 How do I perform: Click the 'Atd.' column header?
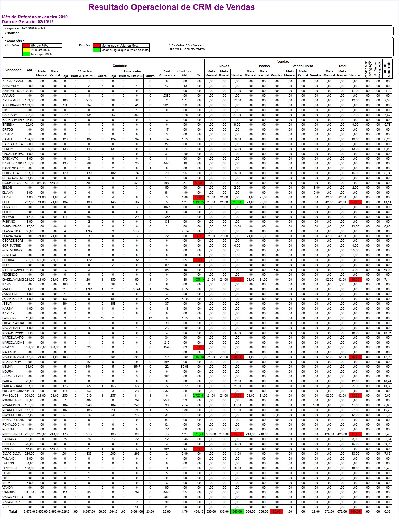coord(30,70)
